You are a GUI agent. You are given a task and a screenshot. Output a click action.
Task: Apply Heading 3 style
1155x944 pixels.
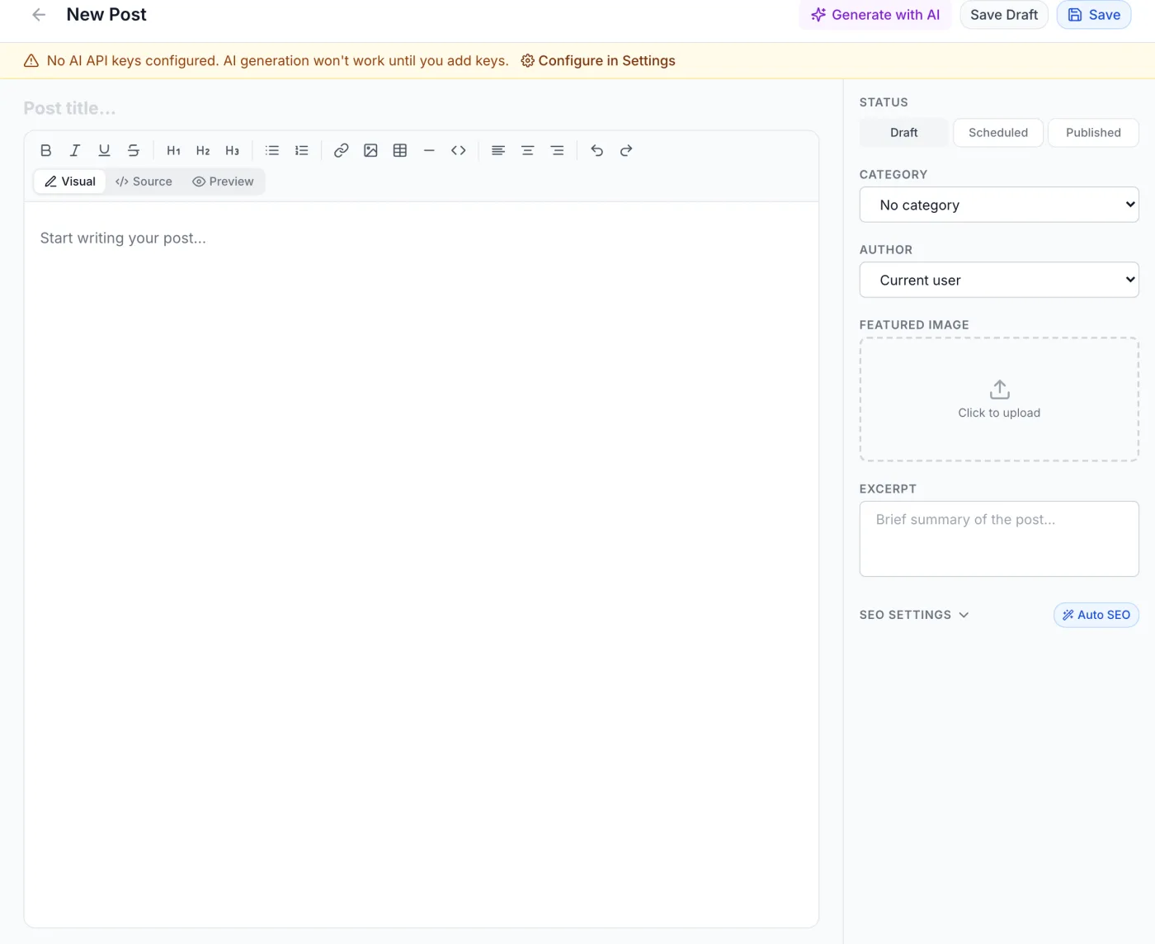click(233, 150)
